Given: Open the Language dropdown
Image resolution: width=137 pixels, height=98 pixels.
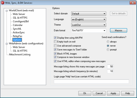Looking at the screenshot, I should (x=89, y=19).
